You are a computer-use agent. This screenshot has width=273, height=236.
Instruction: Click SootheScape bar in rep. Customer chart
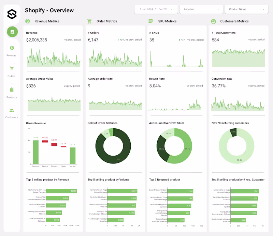pyautogui.click(x=238, y=220)
